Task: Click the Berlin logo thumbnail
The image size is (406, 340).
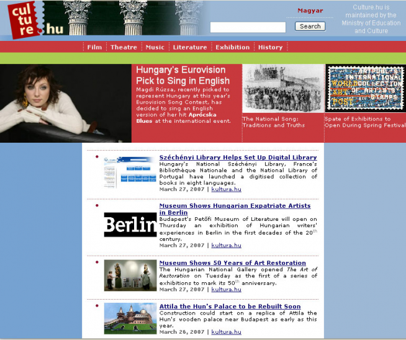Action: click(130, 225)
